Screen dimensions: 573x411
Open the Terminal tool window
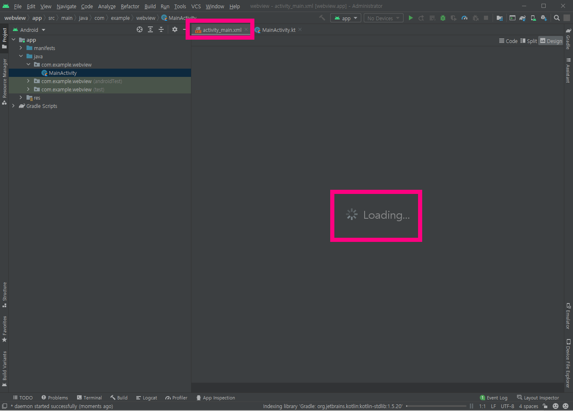[89, 398]
